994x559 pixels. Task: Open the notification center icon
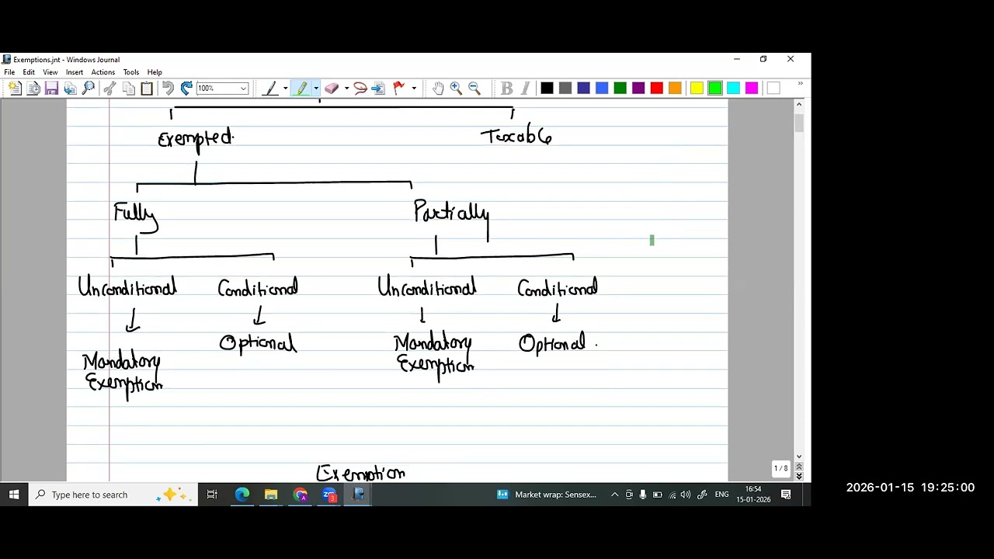pos(786,495)
